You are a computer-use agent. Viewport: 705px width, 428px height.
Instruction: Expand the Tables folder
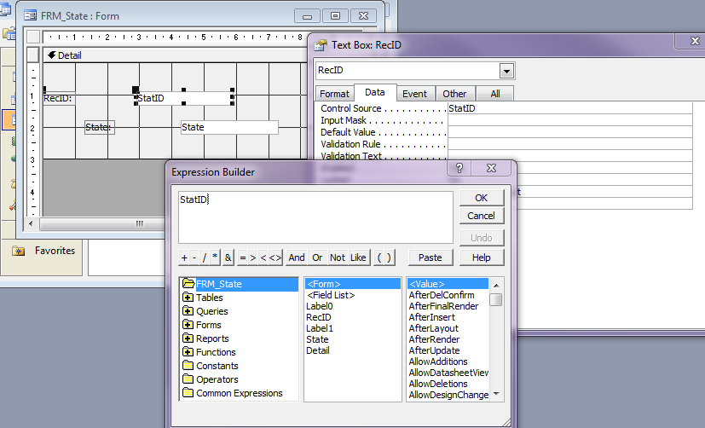pos(188,298)
